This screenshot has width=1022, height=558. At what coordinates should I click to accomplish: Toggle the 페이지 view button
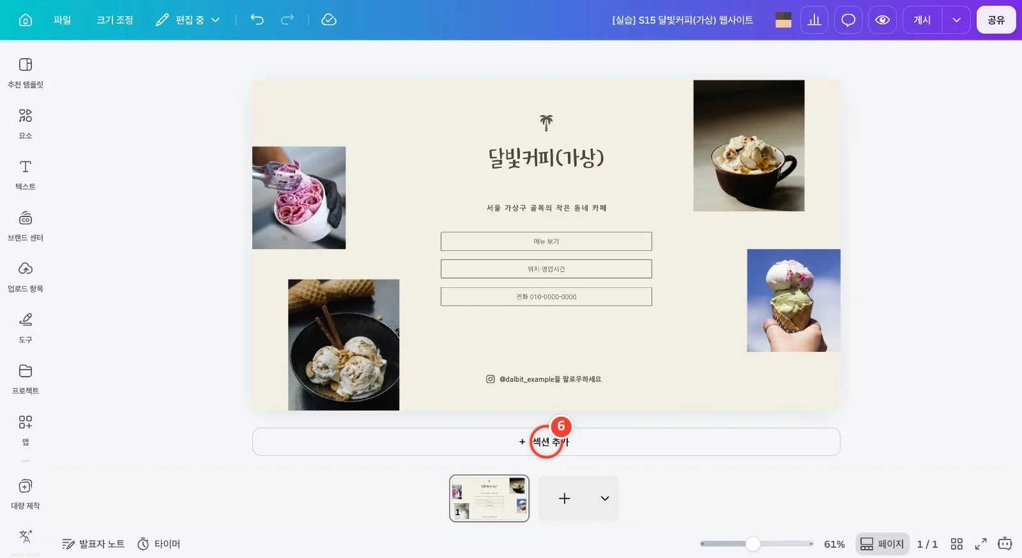882,544
